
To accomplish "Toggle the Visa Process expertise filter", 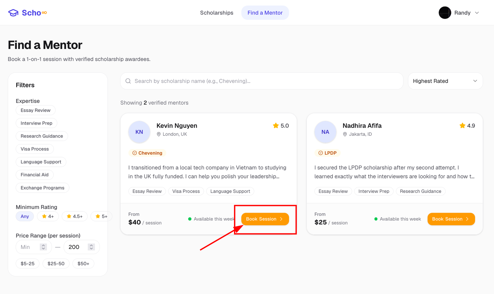I will 35,149.
